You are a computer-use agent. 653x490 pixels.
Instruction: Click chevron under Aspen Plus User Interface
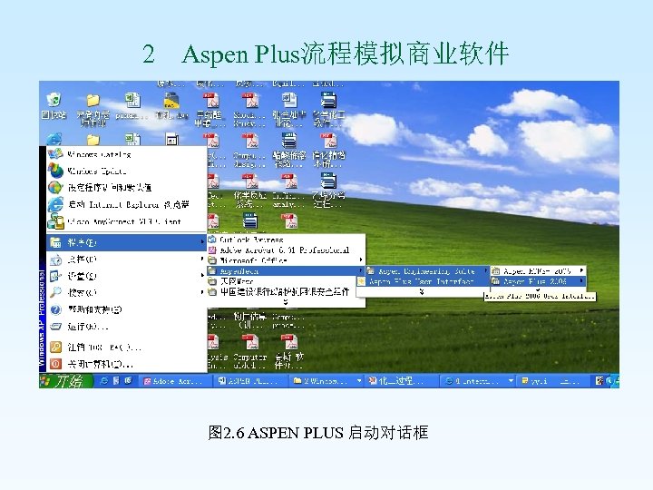(422, 291)
